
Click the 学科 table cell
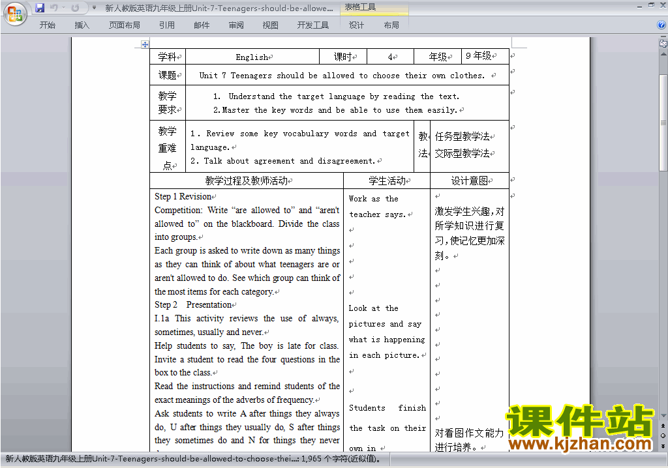[168, 57]
